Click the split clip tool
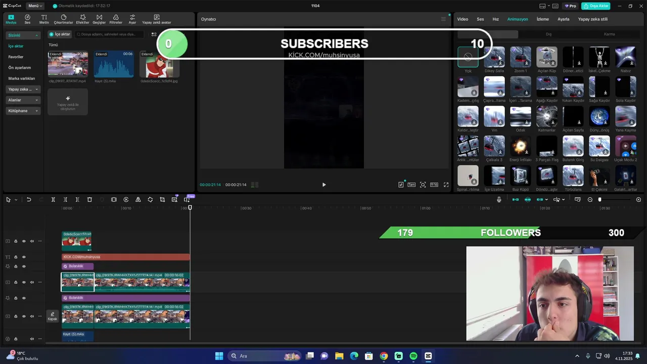The height and width of the screenshot is (364, 647). (53, 200)
